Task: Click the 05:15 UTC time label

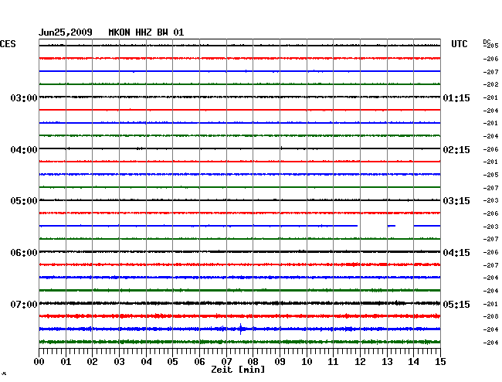Action: (456, 304)
